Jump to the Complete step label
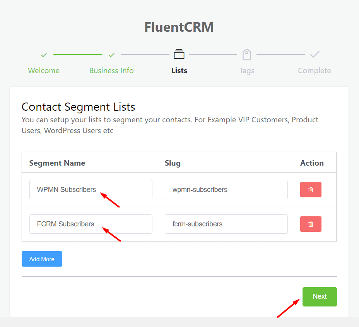Image resolution: width=359 pixels, height=327 pixels. click(x=315, y=70)
